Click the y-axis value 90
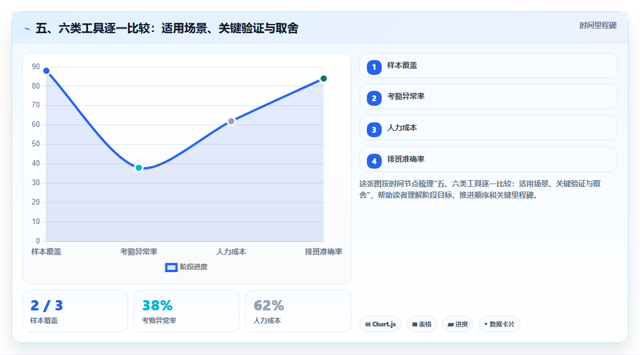The image size is (640, 355). click(x=36, y=66)
